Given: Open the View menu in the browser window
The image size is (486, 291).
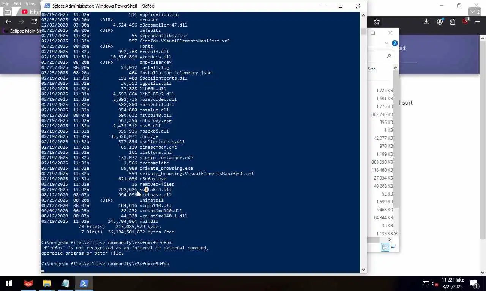Looking at the screenshot, I should (30, 4).
